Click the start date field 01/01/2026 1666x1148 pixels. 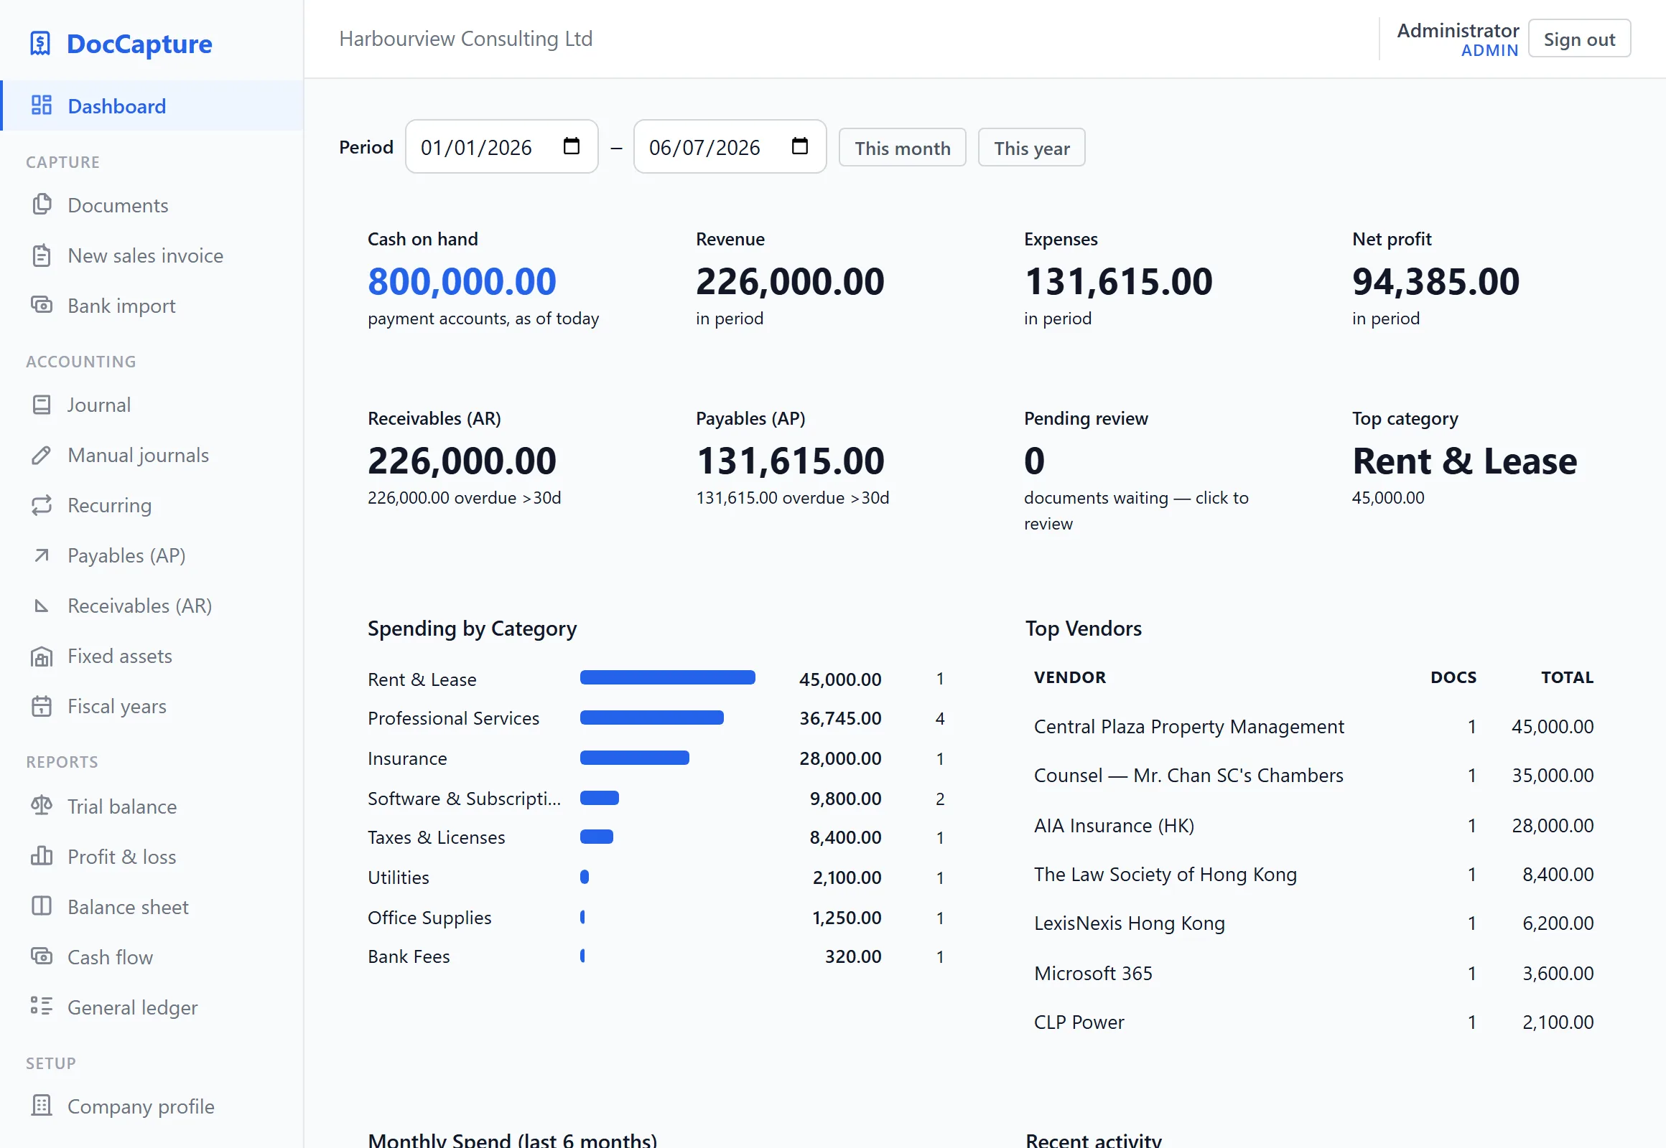tap(502, 147)
